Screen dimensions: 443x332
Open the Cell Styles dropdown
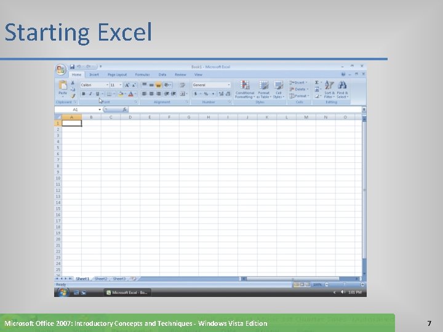[279, 90]
